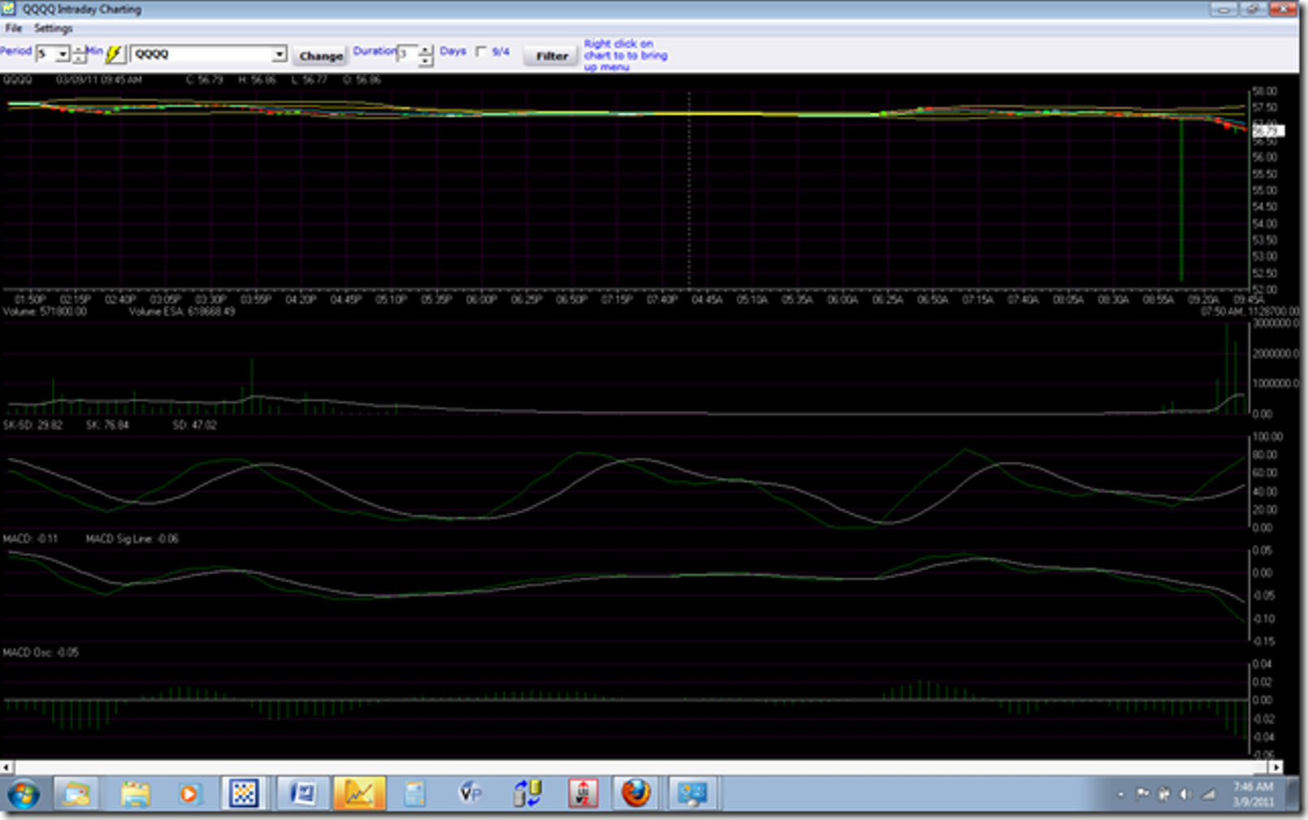Click the 'Duration' label in the toolbar
Image resolution: width=1308 pixels, height=820 pixels.
pyautogui.click(x=375, y=50)
